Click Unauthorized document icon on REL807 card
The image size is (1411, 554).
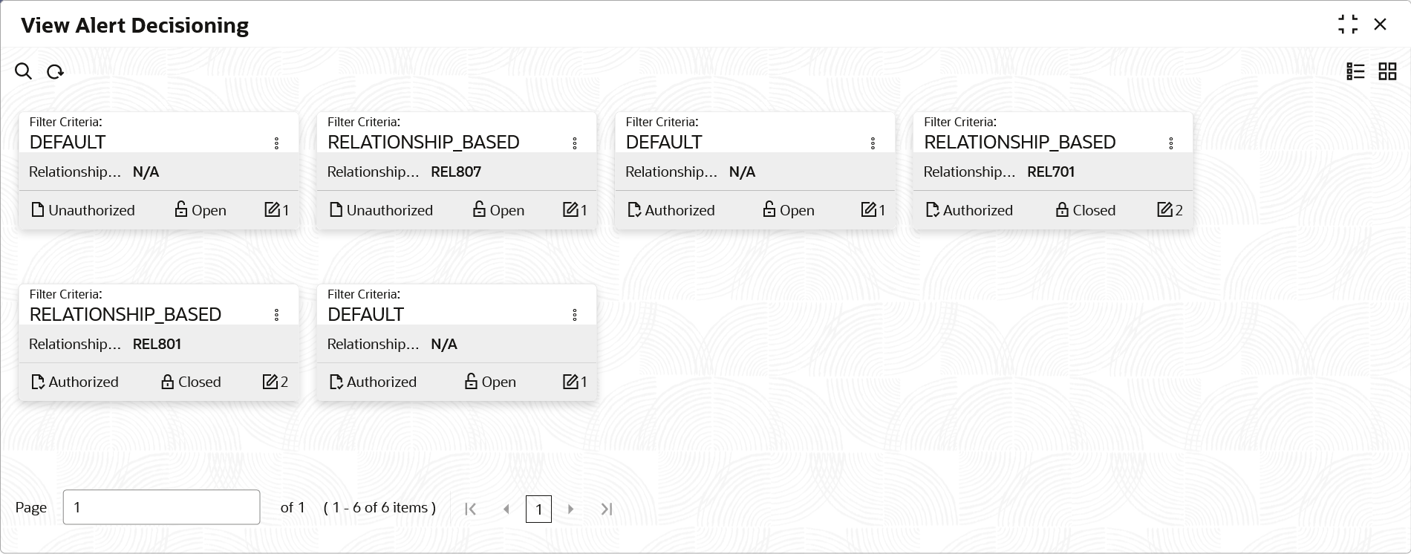(x=336, y=209)
